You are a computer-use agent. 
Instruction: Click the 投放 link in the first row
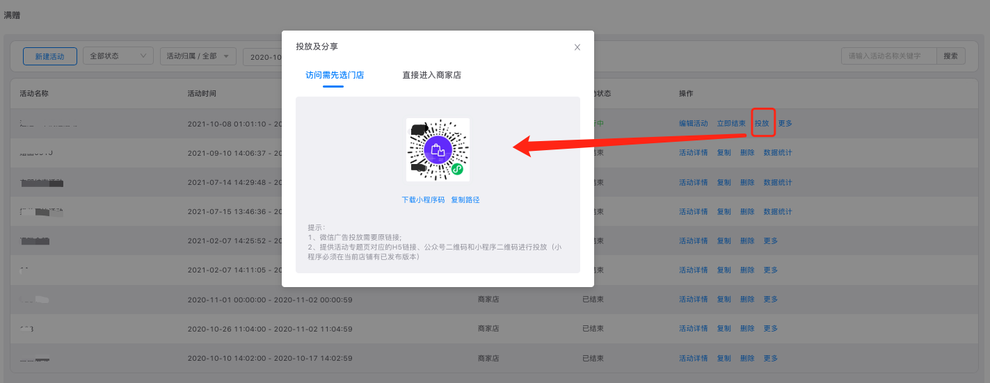click(762, 124)
